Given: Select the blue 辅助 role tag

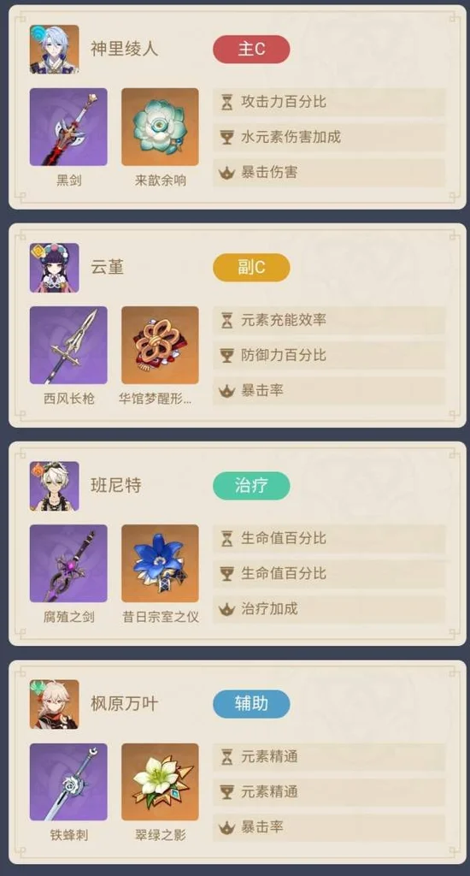Looking at the screenshot, I should 251,704.
